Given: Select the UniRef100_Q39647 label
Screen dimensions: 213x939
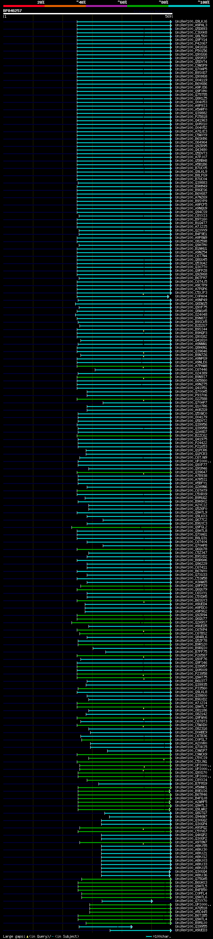Looking at the screenshot, I should (191, 472).
